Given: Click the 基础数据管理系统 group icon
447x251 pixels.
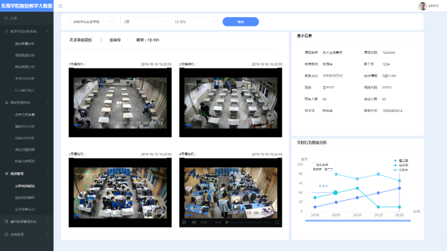Looking at the screenshot, I should point(6,221).
